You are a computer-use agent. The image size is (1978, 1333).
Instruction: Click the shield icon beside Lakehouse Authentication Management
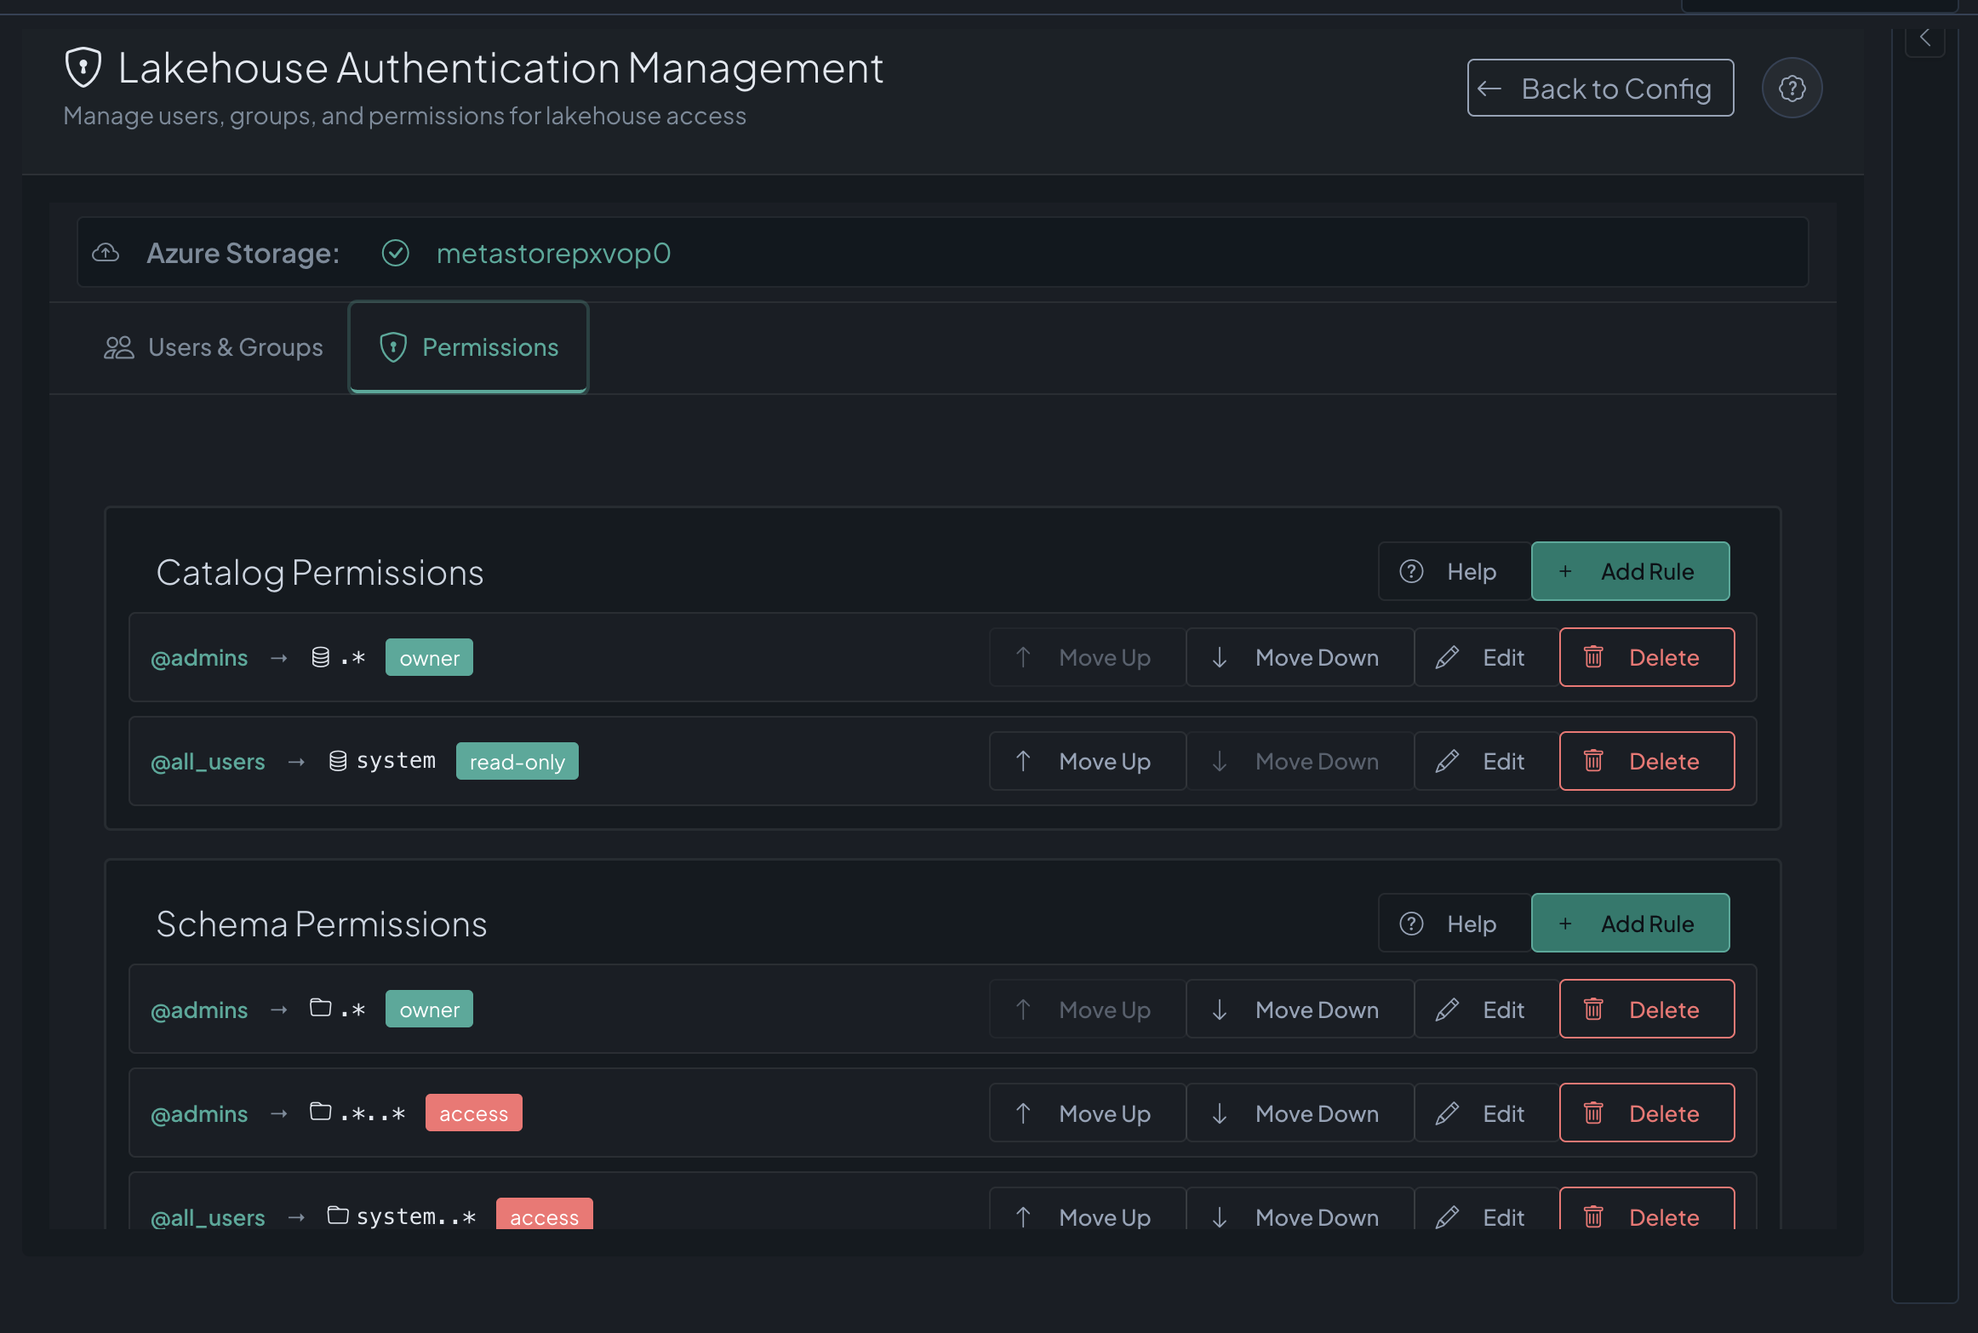tap(83, 67)
